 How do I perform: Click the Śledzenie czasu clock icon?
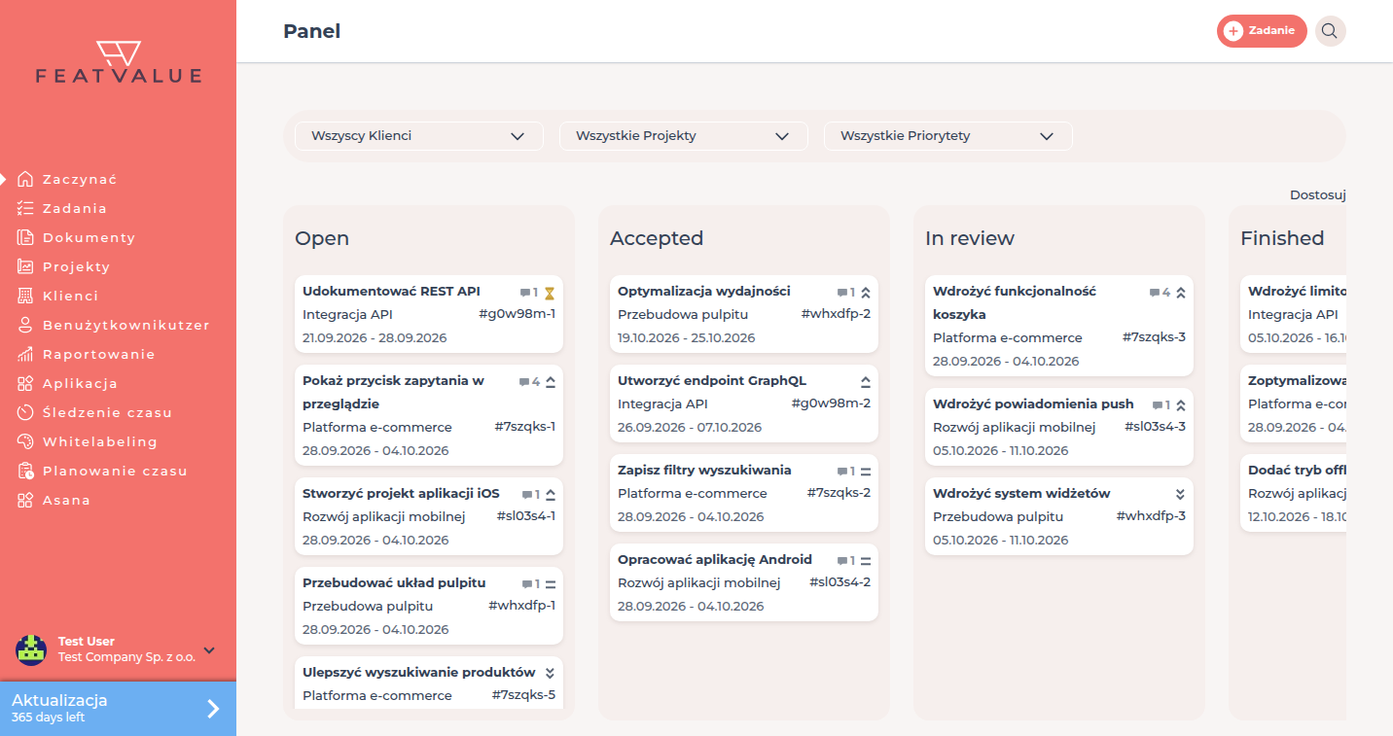(25, 412)
